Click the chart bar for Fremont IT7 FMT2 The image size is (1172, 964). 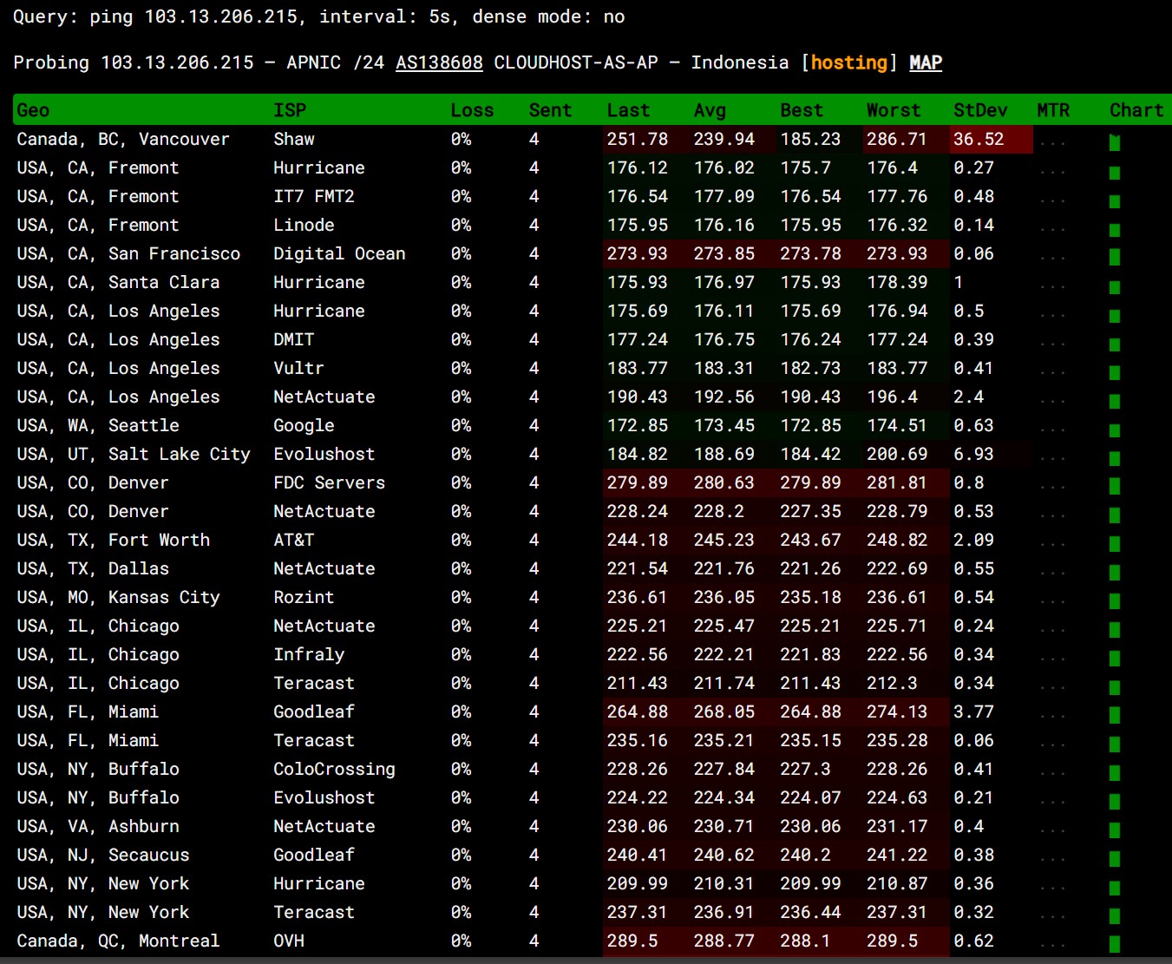[x=1115, y=200]
